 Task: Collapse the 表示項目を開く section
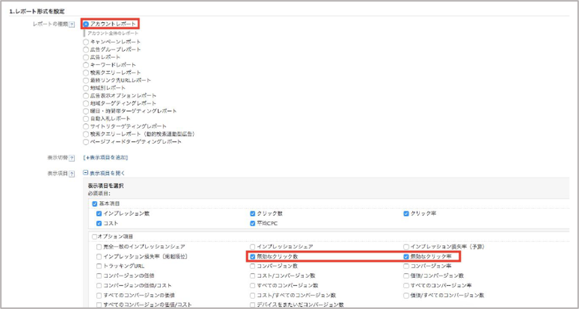pos(86,173)
